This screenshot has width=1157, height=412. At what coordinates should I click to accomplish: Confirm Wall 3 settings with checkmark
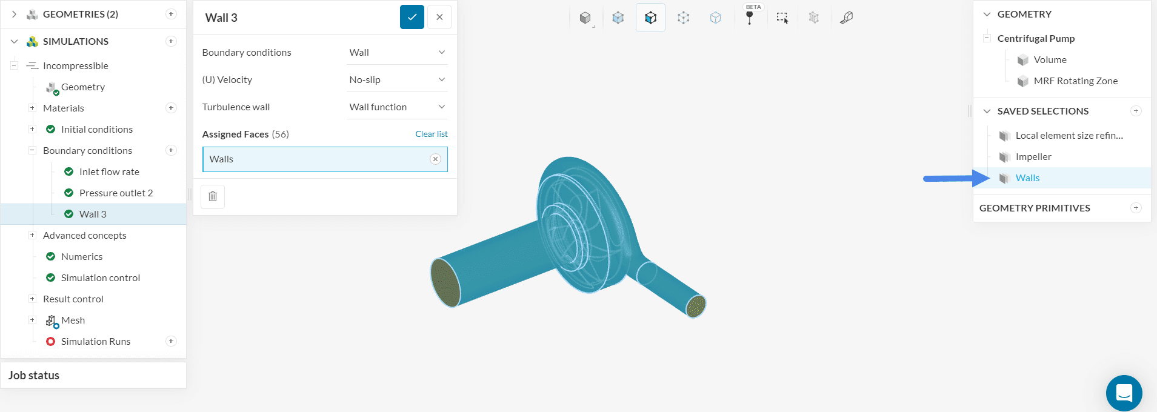(x=412, y=18)
